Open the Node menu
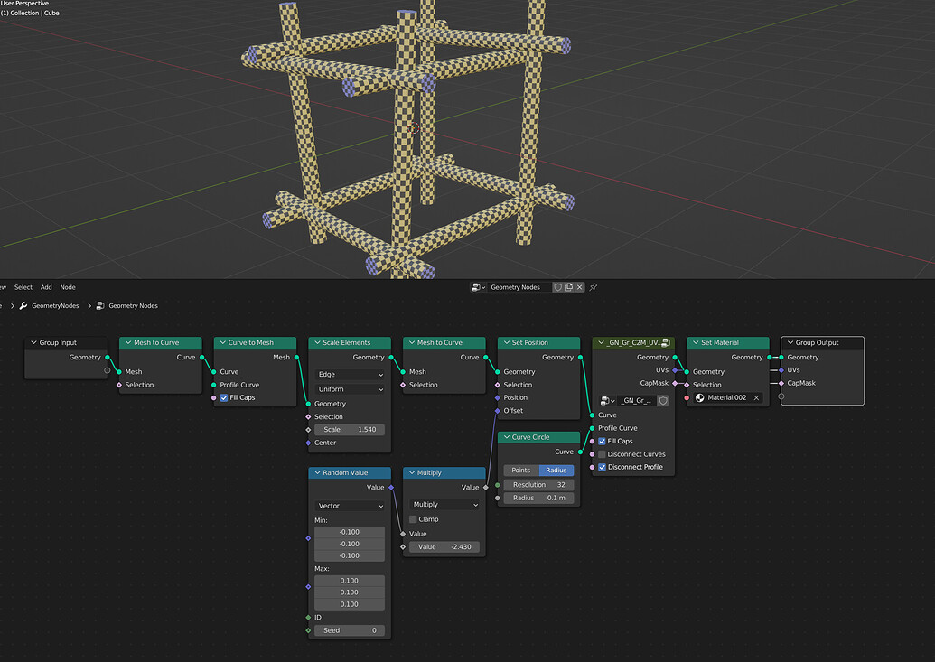The width and height of the screenshot is (935, 662). click(x=68, y=287)
